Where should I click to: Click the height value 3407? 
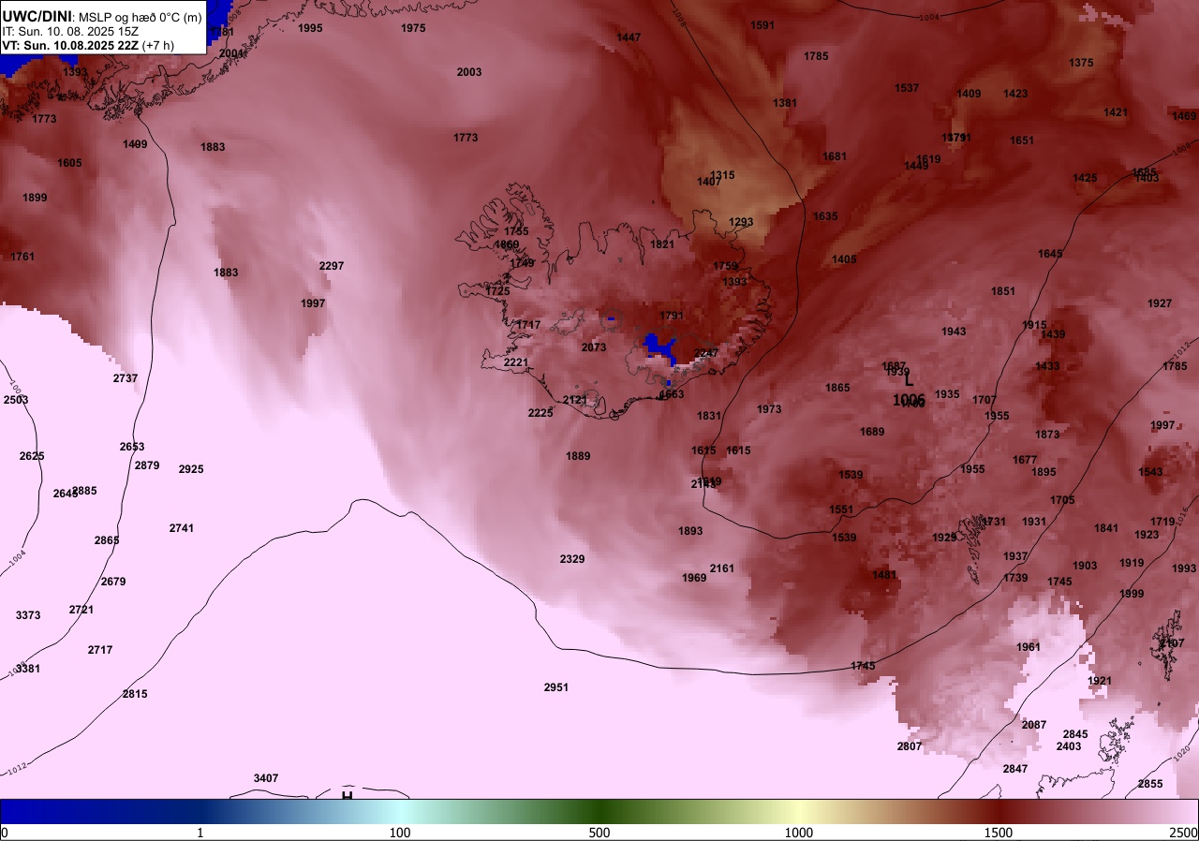(266, 778)
